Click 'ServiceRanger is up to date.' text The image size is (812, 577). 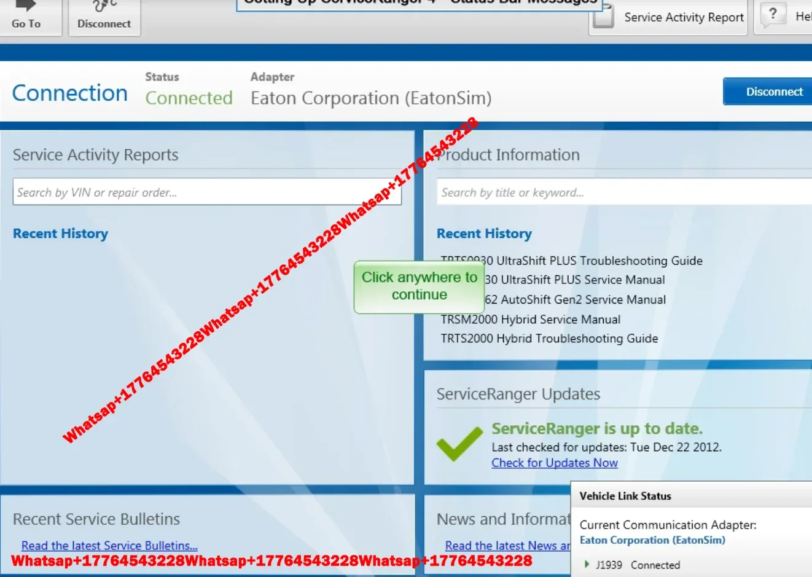[x=597, y=428]
